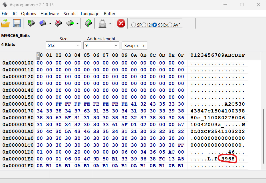Click the row address 0x000001D0

pos(18,152)
